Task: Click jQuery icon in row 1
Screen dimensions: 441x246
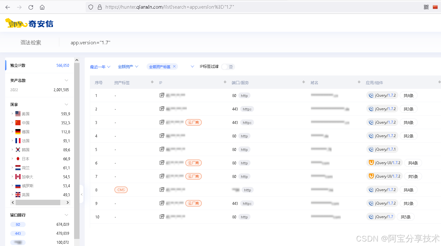Action: click(x=371, y=95)
